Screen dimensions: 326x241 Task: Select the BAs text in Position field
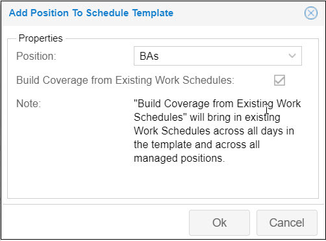149,56
